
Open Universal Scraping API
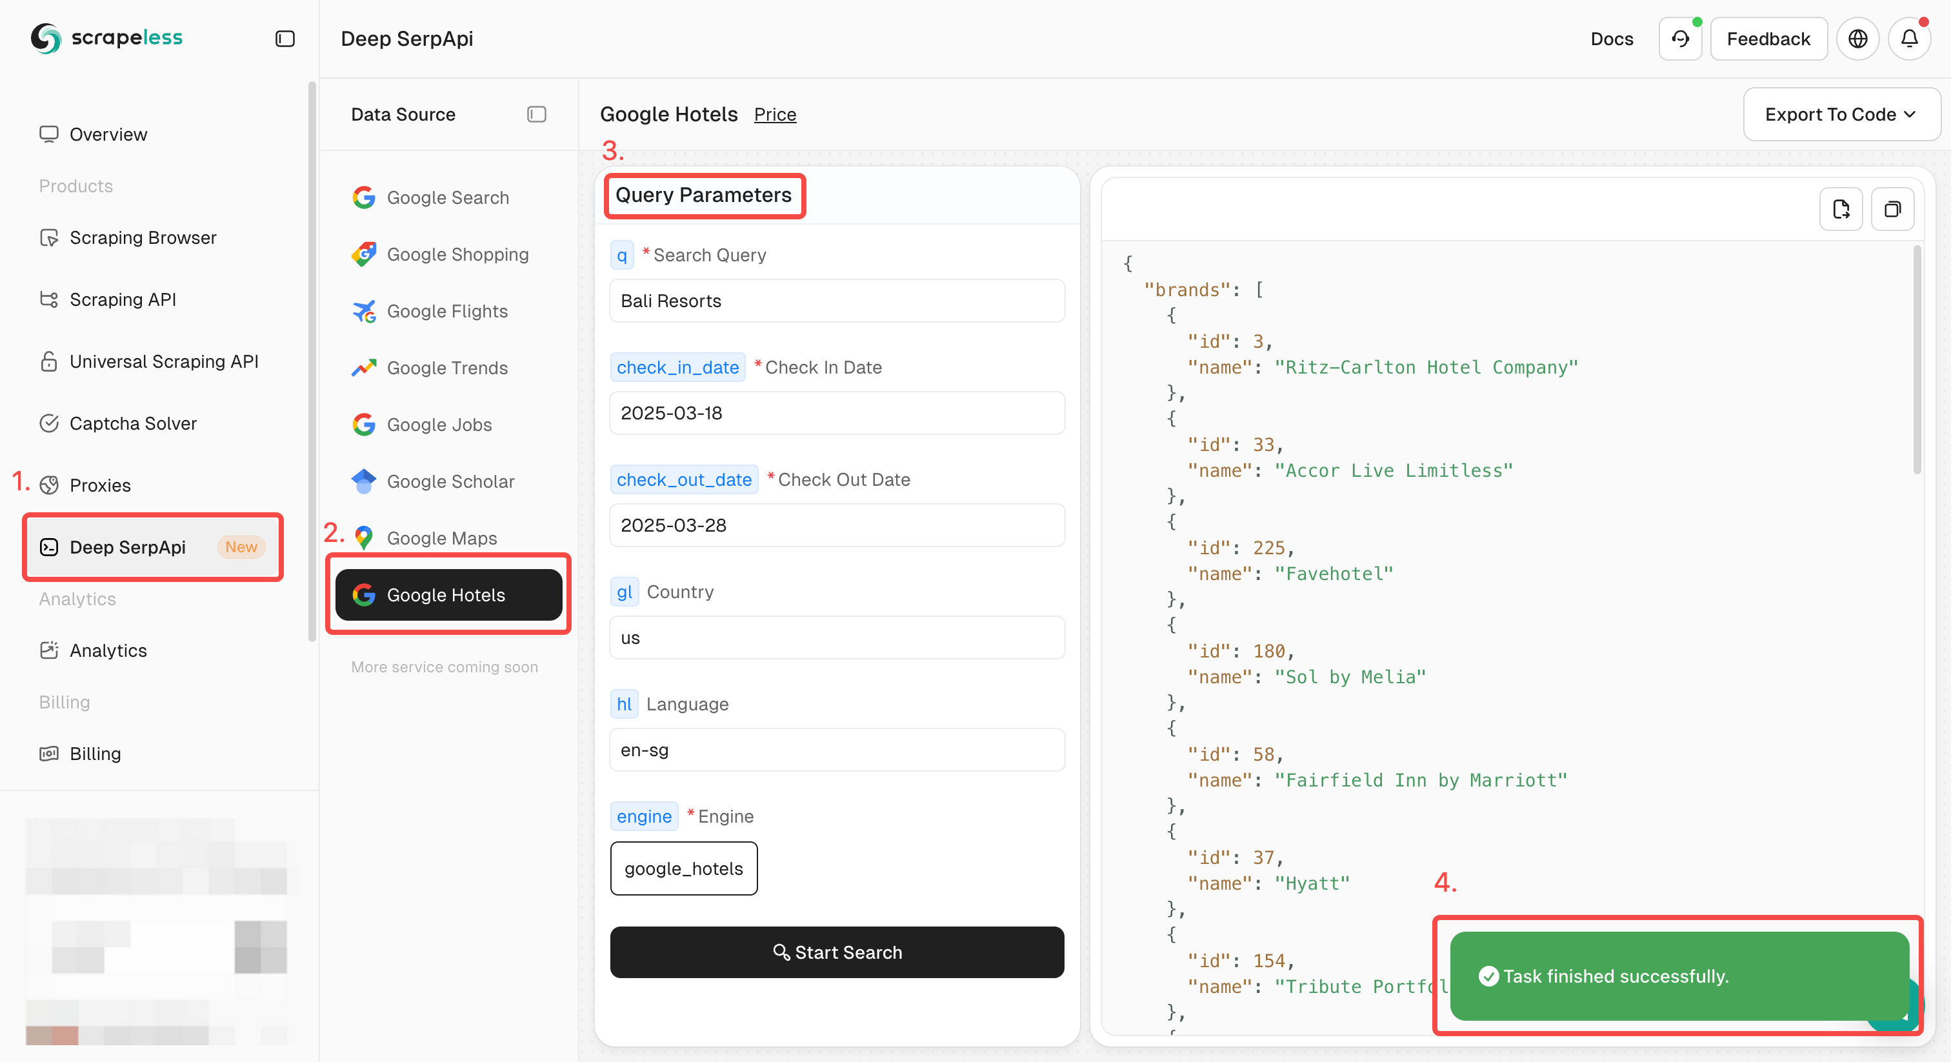point(164,361)
